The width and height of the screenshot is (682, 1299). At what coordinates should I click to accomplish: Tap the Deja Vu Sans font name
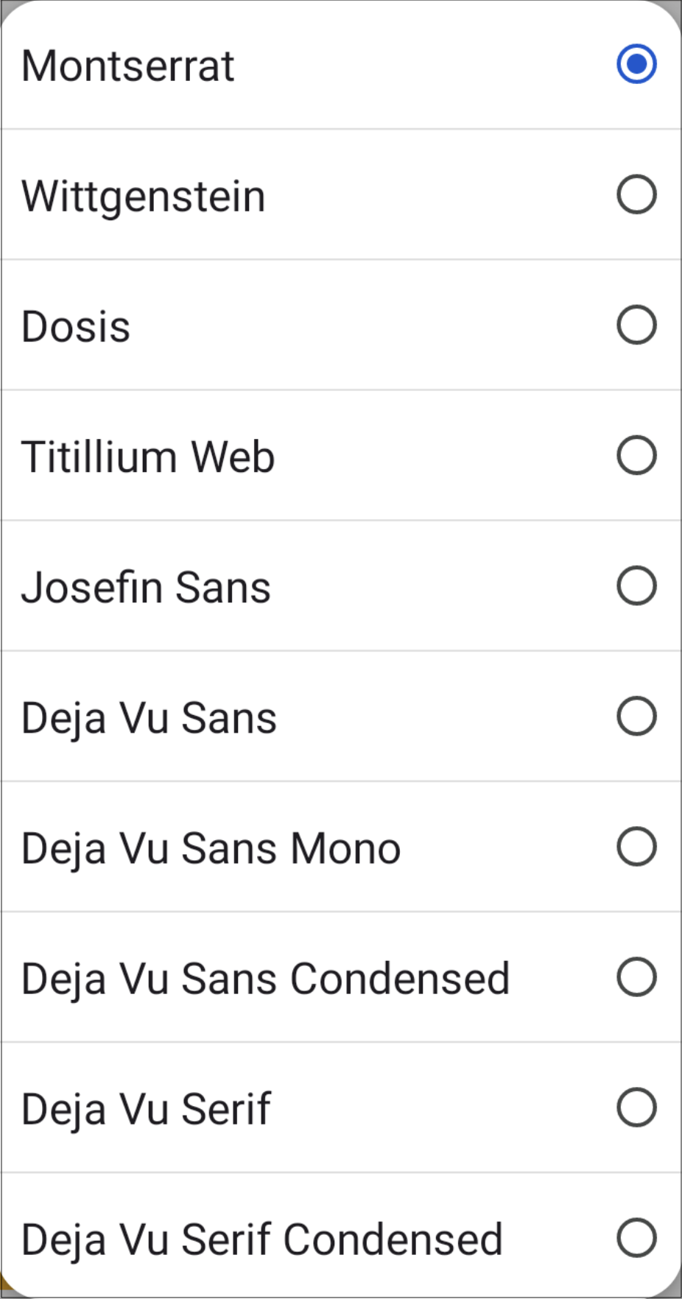(149, 718)
